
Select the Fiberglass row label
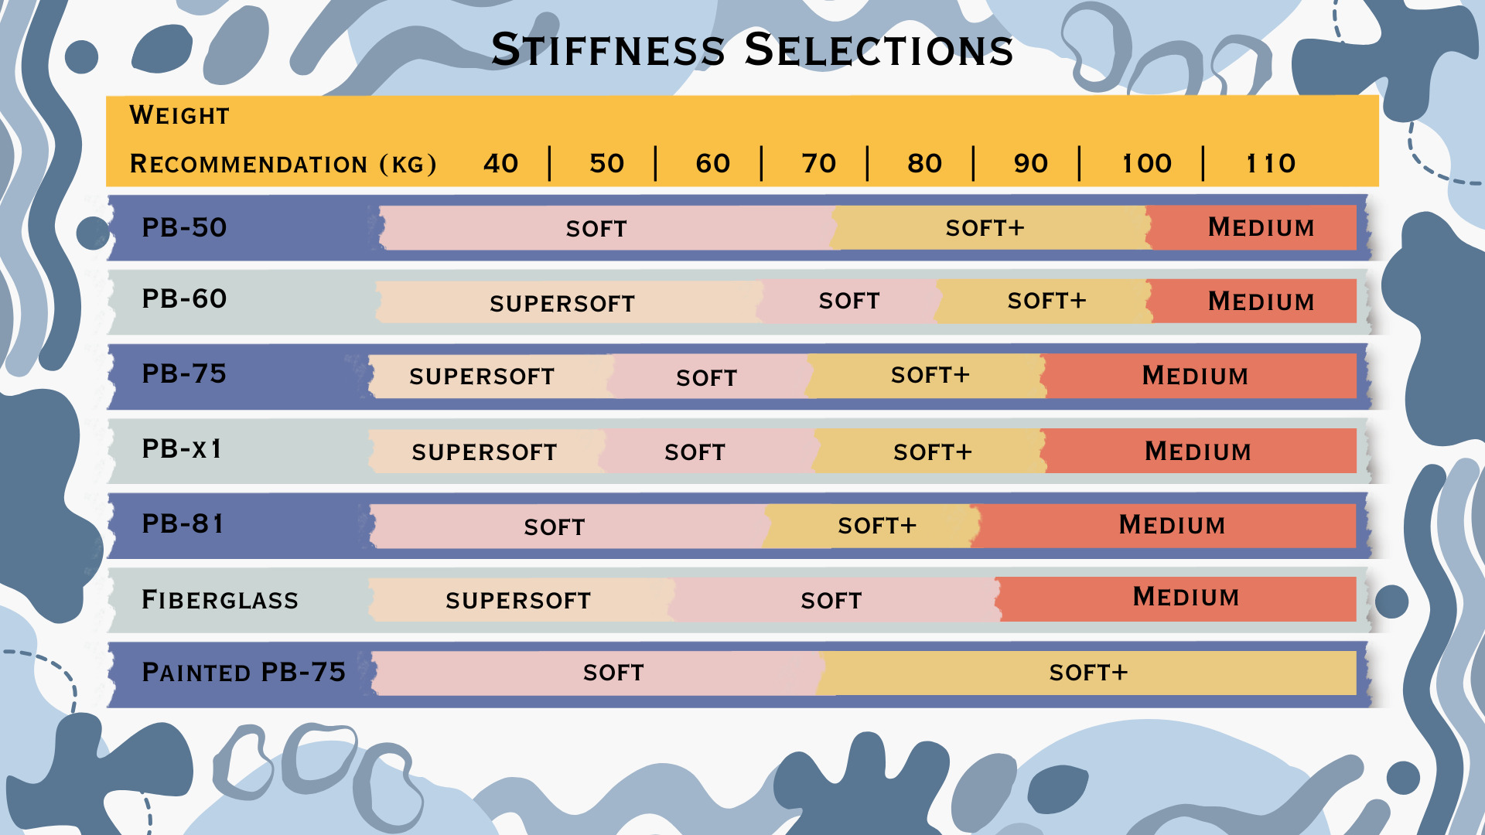(x=220, y=599)
